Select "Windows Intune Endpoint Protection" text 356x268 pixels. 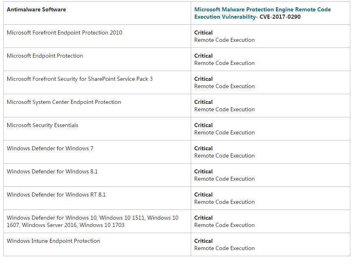click(53, 241)
